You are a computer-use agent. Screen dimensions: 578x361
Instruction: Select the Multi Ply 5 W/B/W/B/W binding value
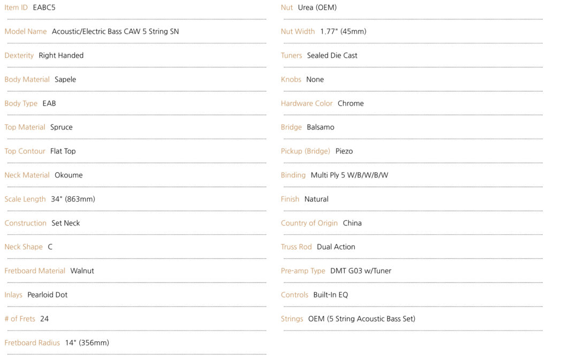coord(349,175)
